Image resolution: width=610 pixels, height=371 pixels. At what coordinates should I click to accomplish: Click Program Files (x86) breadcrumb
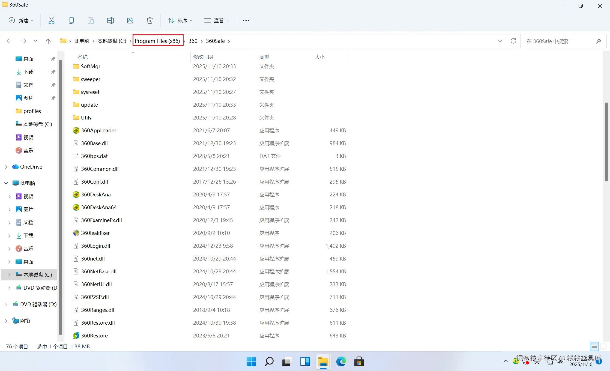[157, 41]
